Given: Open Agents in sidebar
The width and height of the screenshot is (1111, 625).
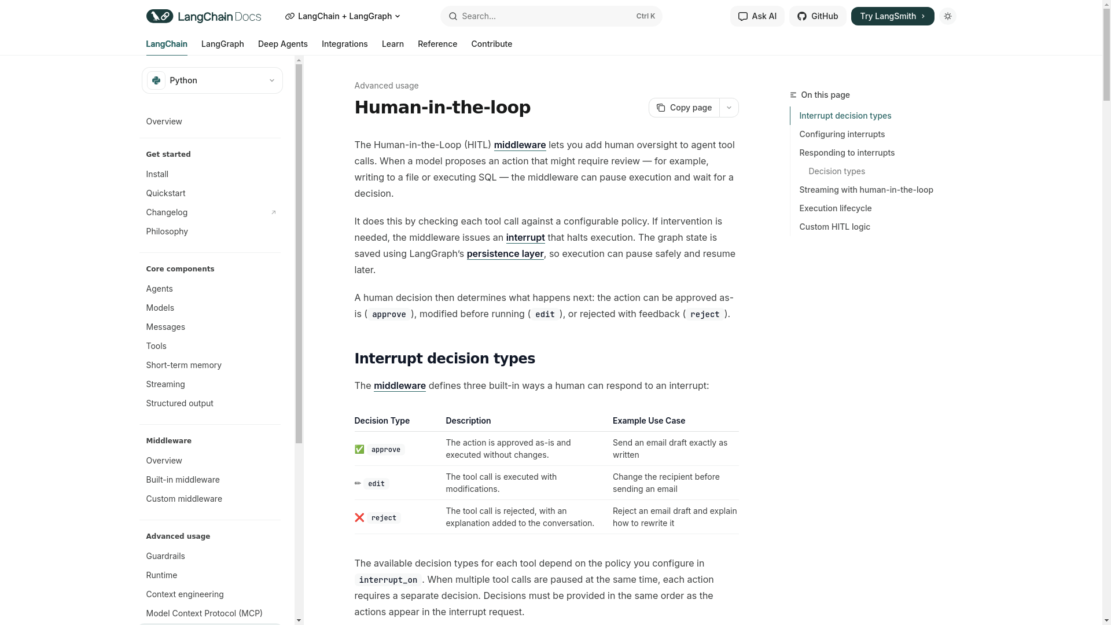Looking at the screenshot, I should [x=210, y=289].
